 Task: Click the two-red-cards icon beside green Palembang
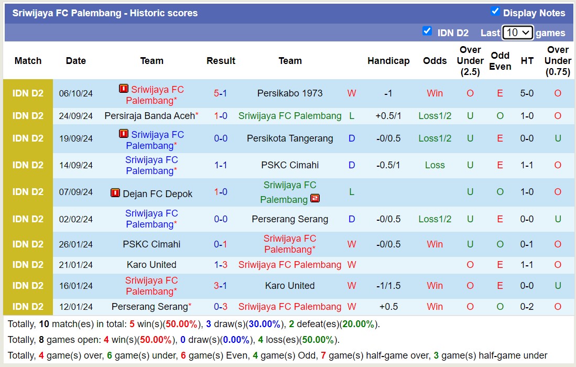coord(315,199)
